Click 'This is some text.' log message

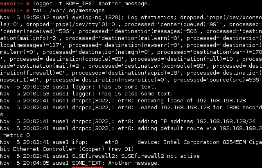127,87
